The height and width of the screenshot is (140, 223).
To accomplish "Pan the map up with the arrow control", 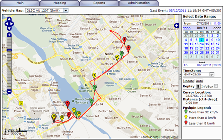I will pos(9,19).
